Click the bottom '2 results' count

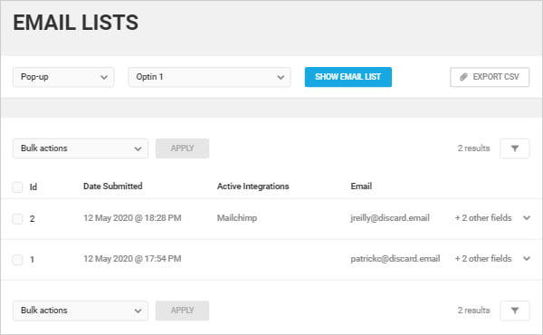[473, 311]
